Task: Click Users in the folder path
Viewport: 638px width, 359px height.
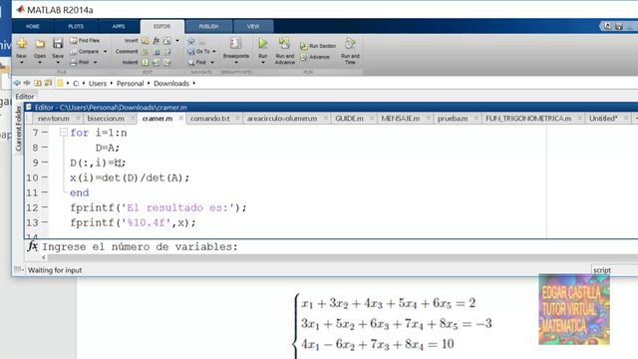Action: pos(98,84)
